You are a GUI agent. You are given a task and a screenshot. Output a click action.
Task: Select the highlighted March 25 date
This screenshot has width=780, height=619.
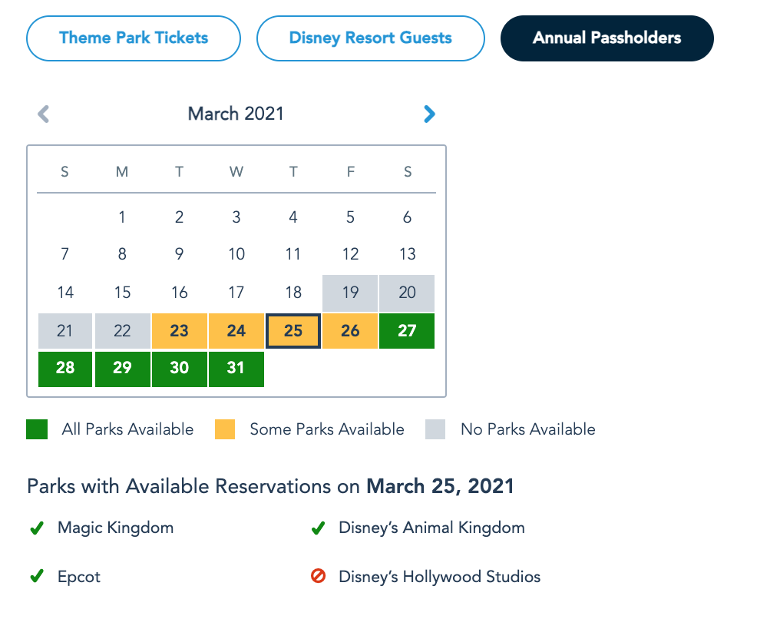293,331
